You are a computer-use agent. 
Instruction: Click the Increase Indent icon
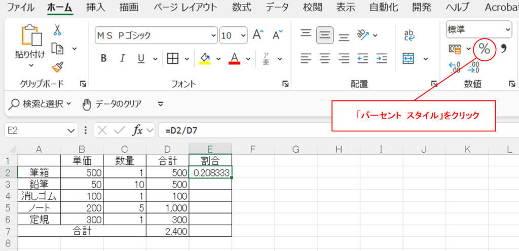pyautogui.click(x=382, y=58)
